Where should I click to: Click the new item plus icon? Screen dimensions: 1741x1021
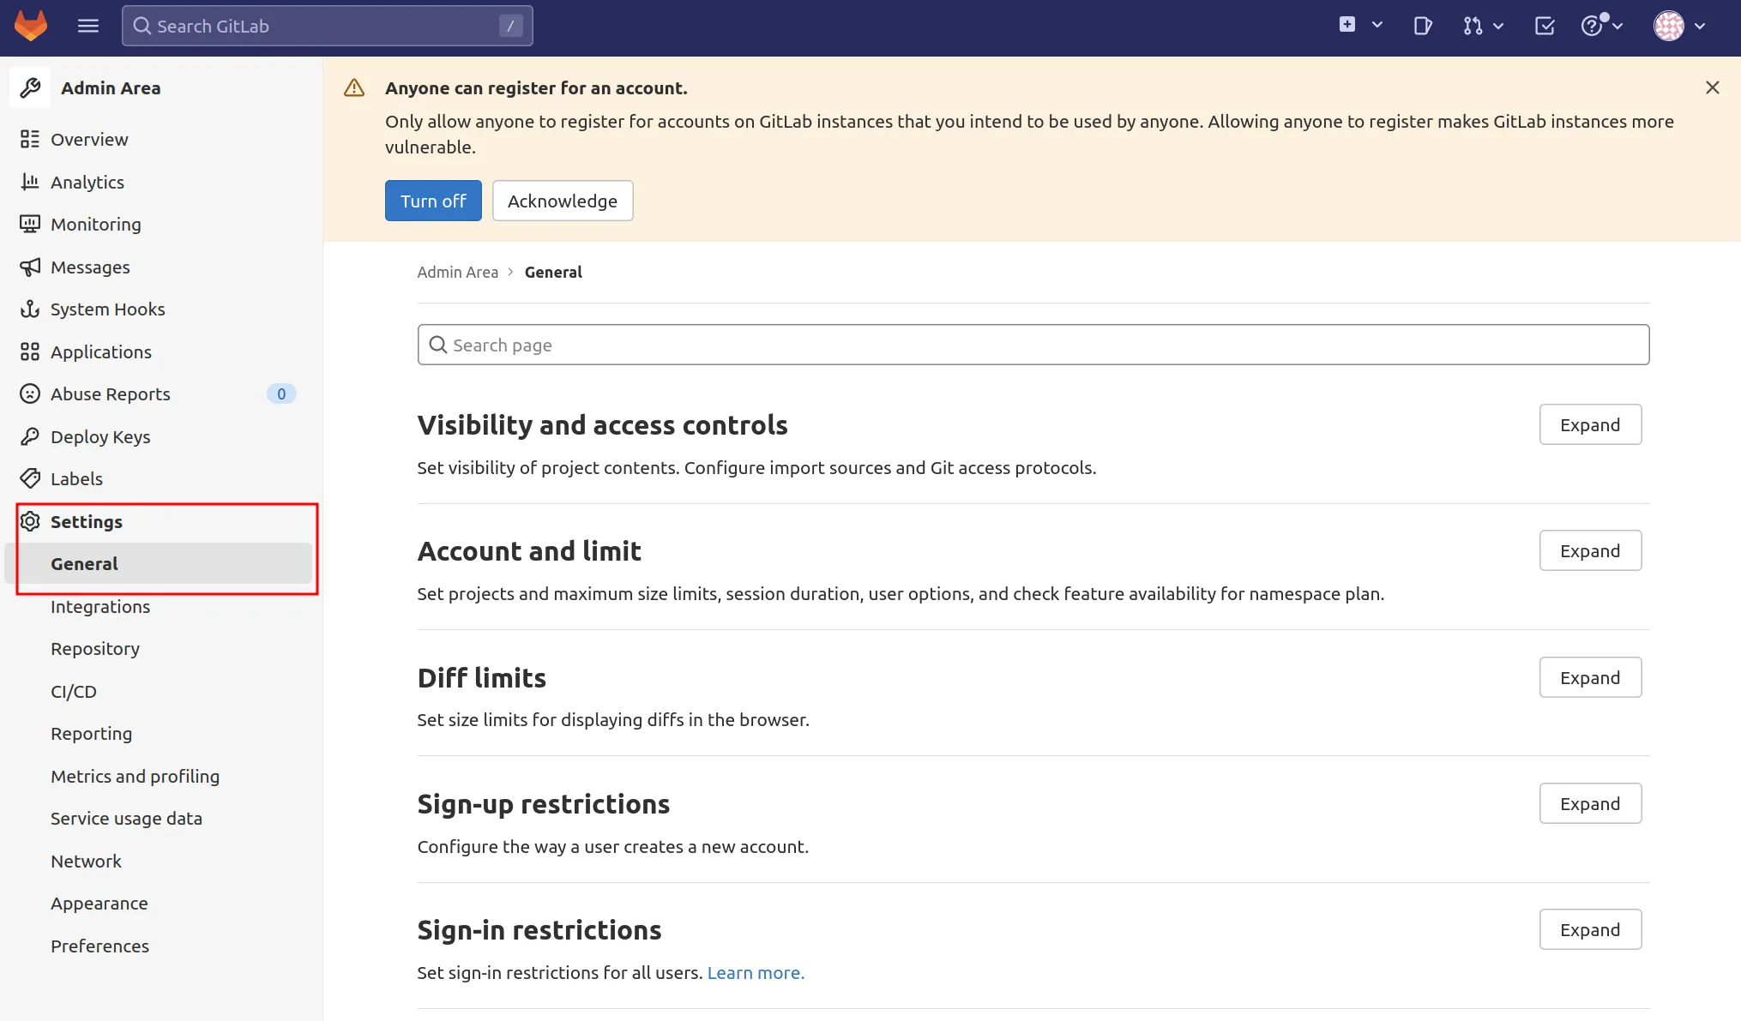click(x=1346, y=26)
